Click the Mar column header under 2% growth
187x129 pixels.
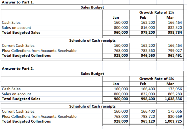click(x=170, y=17)
